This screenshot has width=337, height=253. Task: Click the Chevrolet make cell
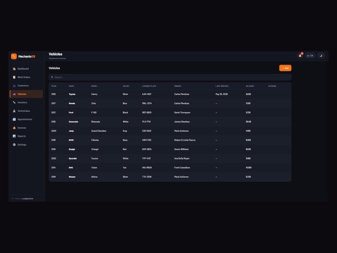click(73, 122)
